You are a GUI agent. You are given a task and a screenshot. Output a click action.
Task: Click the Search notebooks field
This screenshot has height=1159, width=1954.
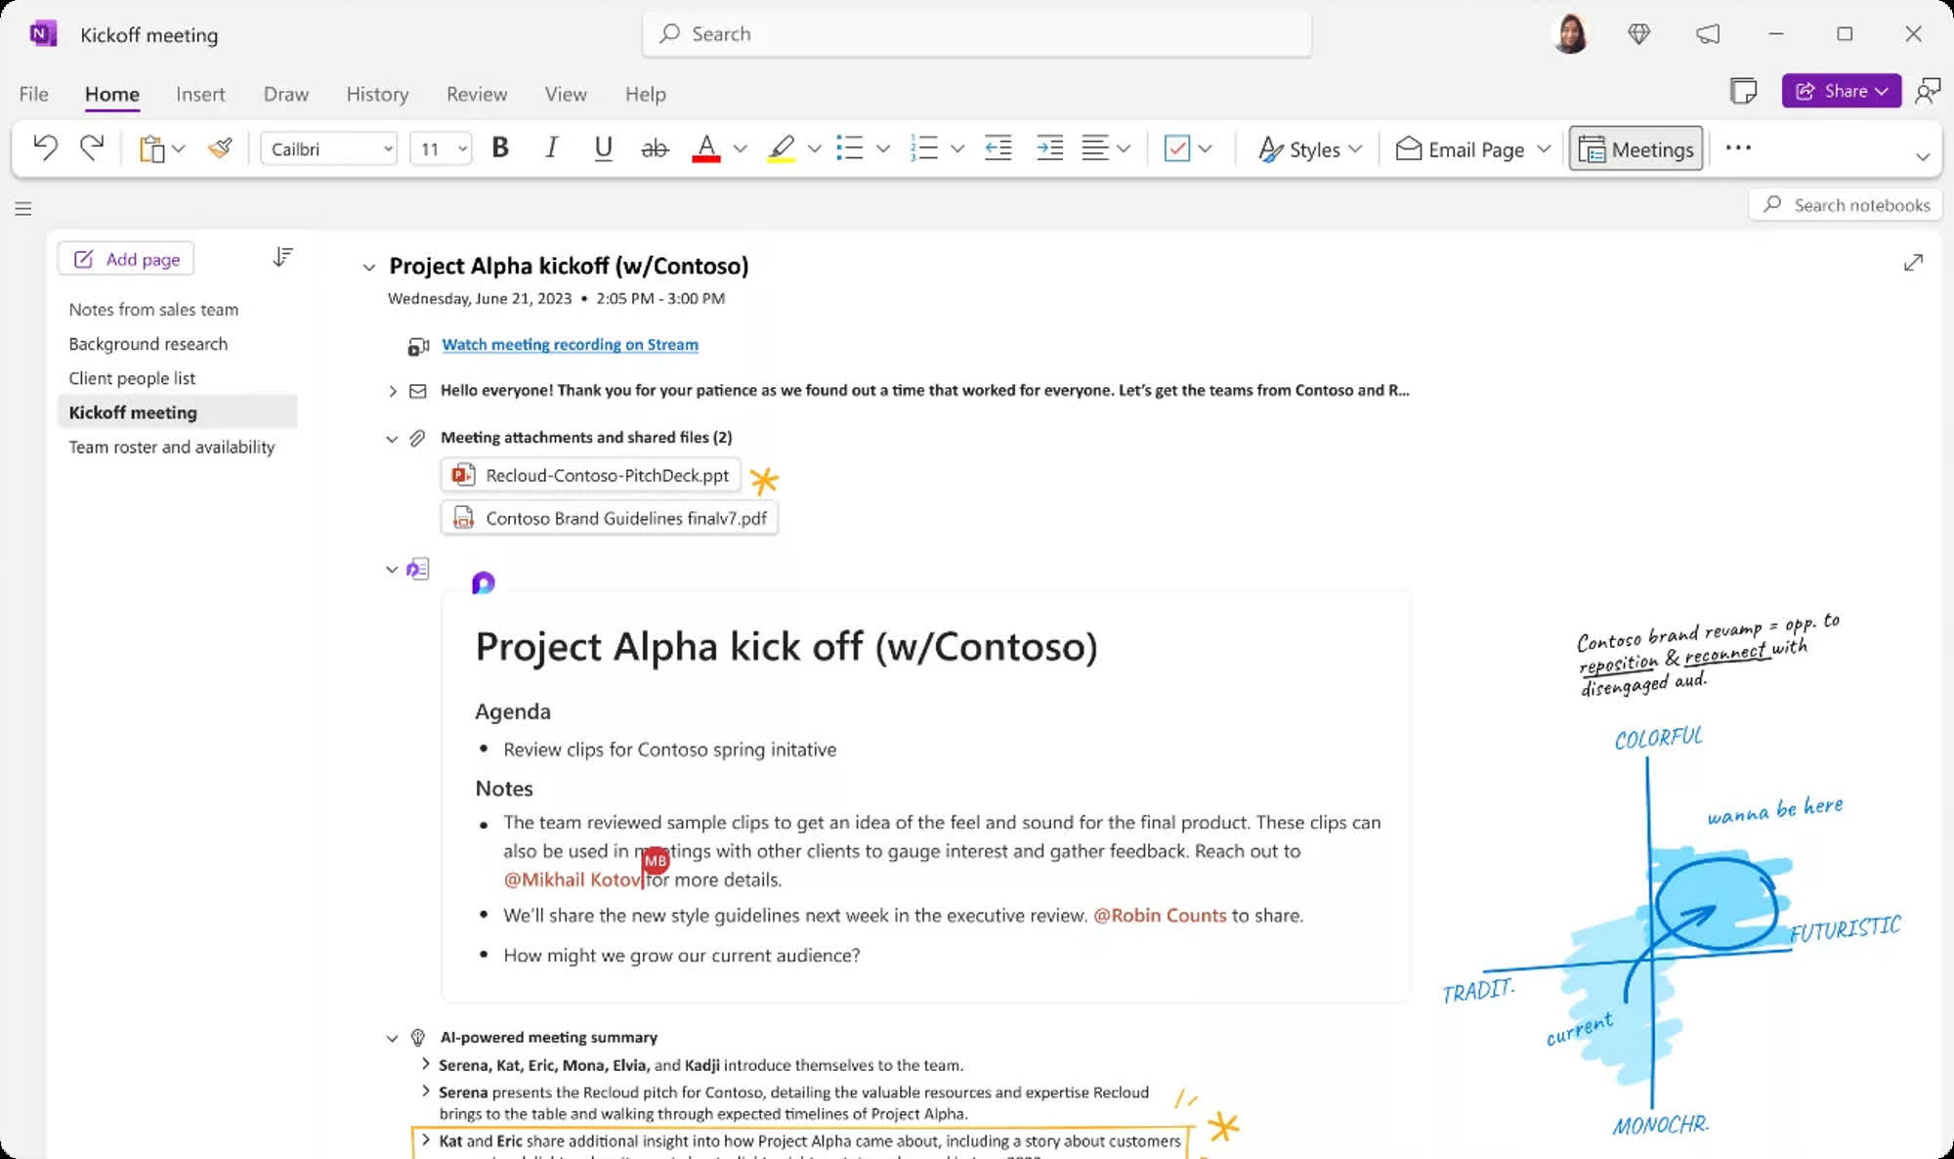point(1846,205)
